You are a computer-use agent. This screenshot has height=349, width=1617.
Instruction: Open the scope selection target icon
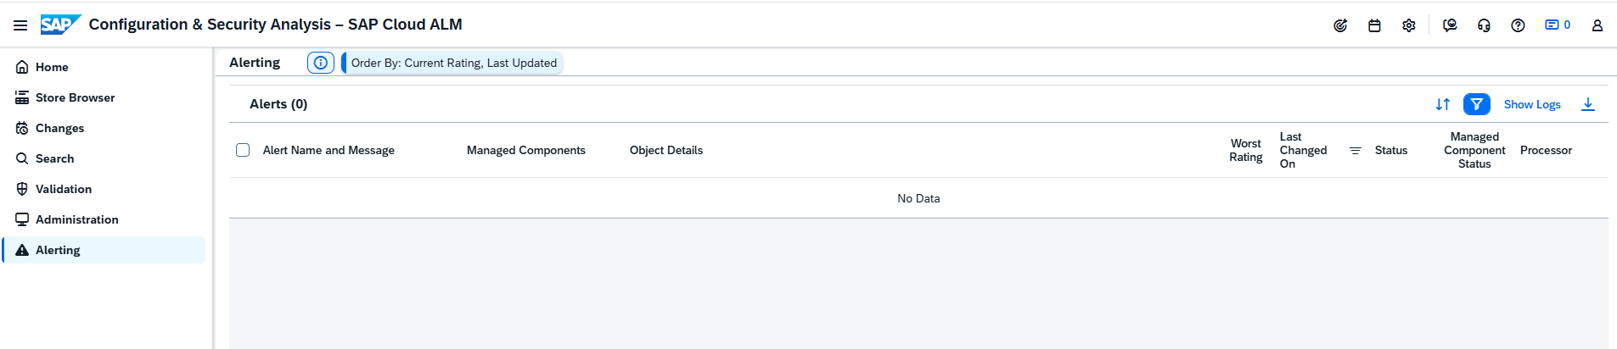tap(1340, 25)
